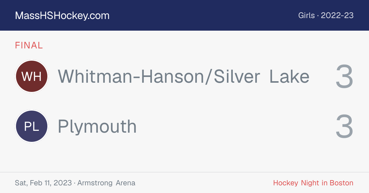Select the Girls division label
Screen dimensions: 369x193
point(306,16)
